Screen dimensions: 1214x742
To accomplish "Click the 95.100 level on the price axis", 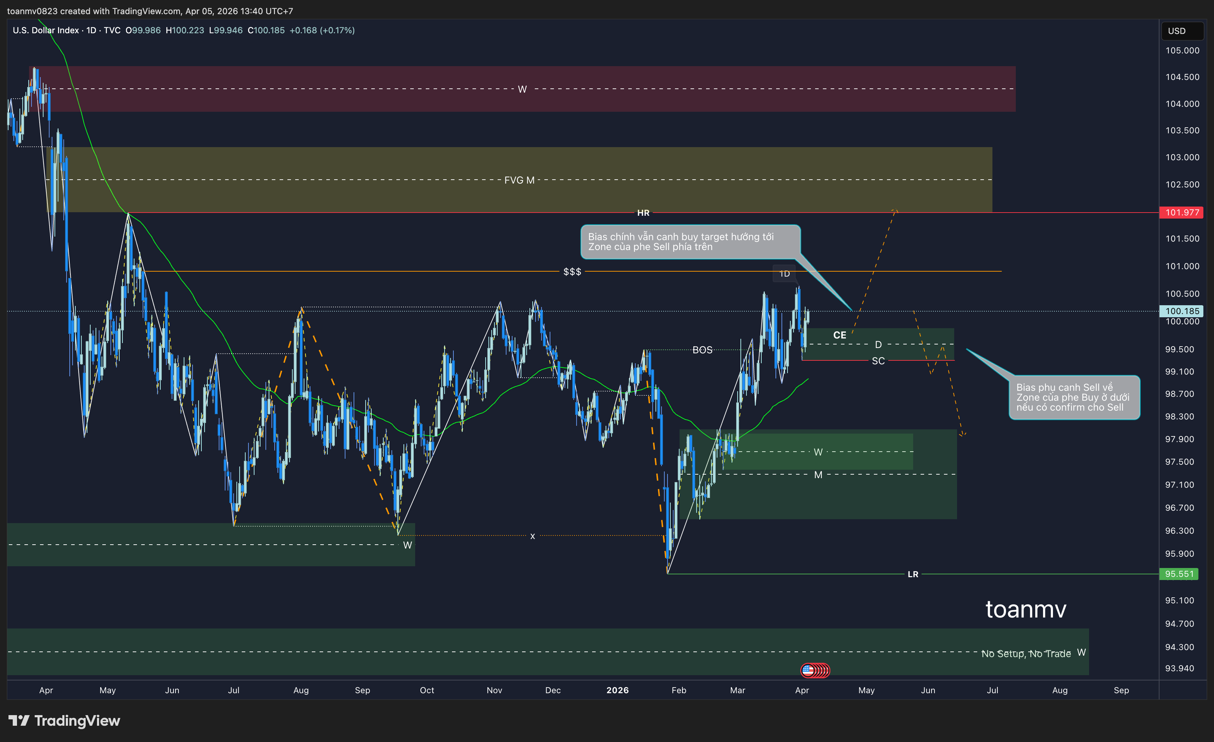I will [x=1180, y=600].
